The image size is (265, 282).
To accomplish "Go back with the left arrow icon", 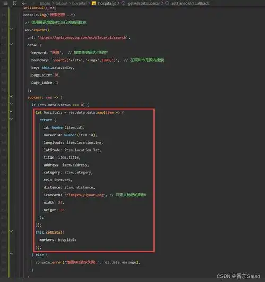I will click(24, 3).
